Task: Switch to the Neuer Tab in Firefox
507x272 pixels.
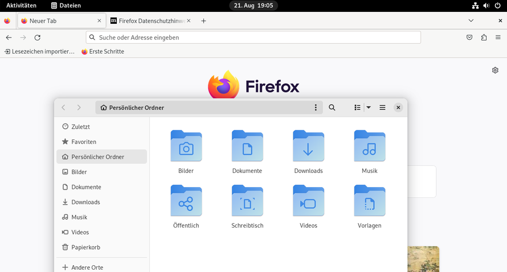Action: pyautogui.click(x=62, y=20)
